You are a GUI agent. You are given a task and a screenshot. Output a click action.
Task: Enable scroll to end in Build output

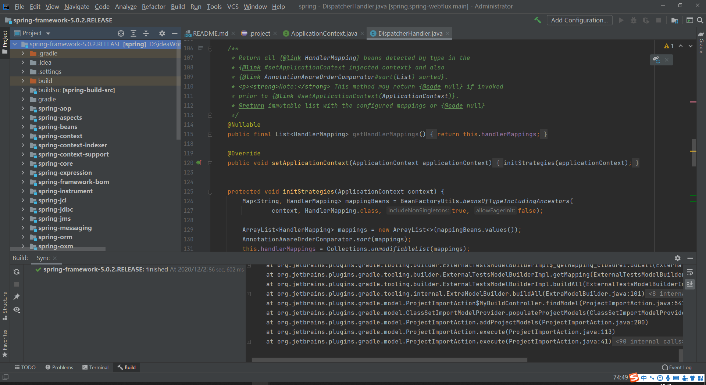pyautogui.click(x=690, y=284)
